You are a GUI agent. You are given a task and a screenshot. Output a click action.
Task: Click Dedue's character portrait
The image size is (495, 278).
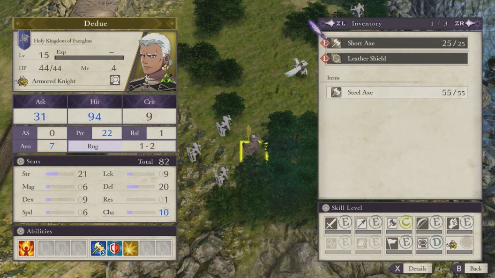click(154, 61)
